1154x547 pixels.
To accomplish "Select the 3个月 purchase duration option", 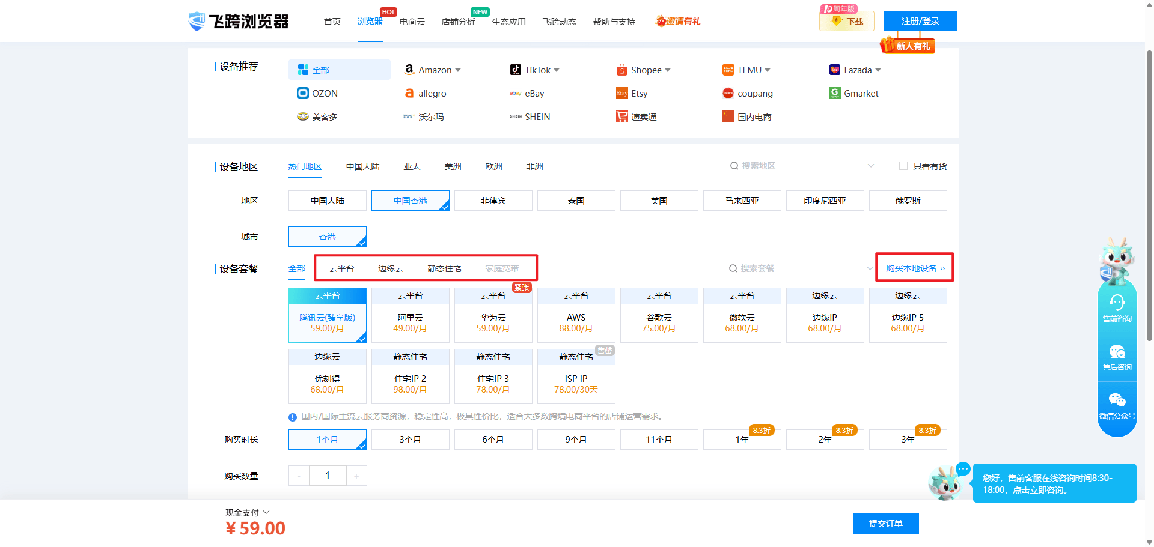I will click(x=410, y=440).
